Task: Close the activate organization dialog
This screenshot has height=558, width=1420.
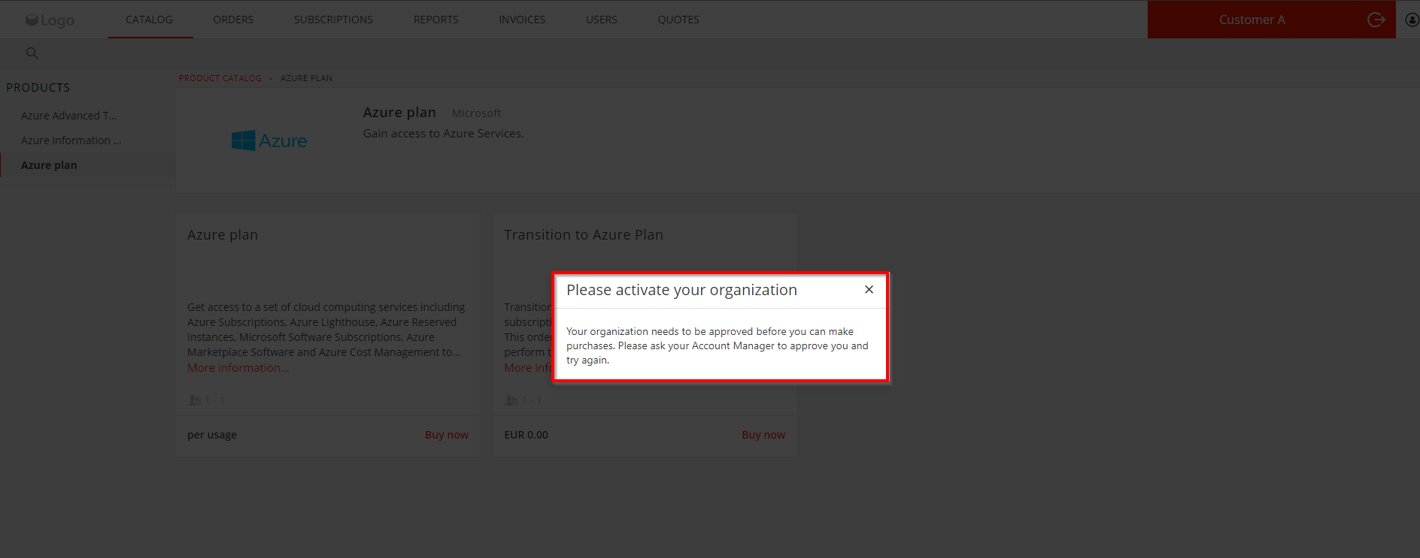Action: pos(869,290)
